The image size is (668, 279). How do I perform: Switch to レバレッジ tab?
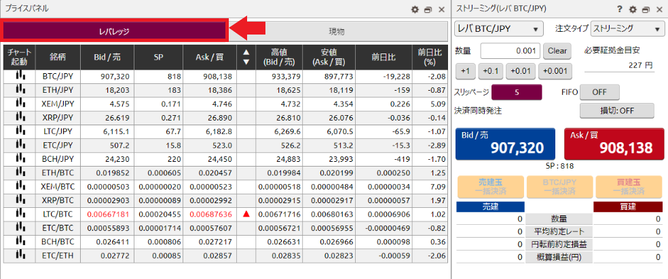point(114,30)
